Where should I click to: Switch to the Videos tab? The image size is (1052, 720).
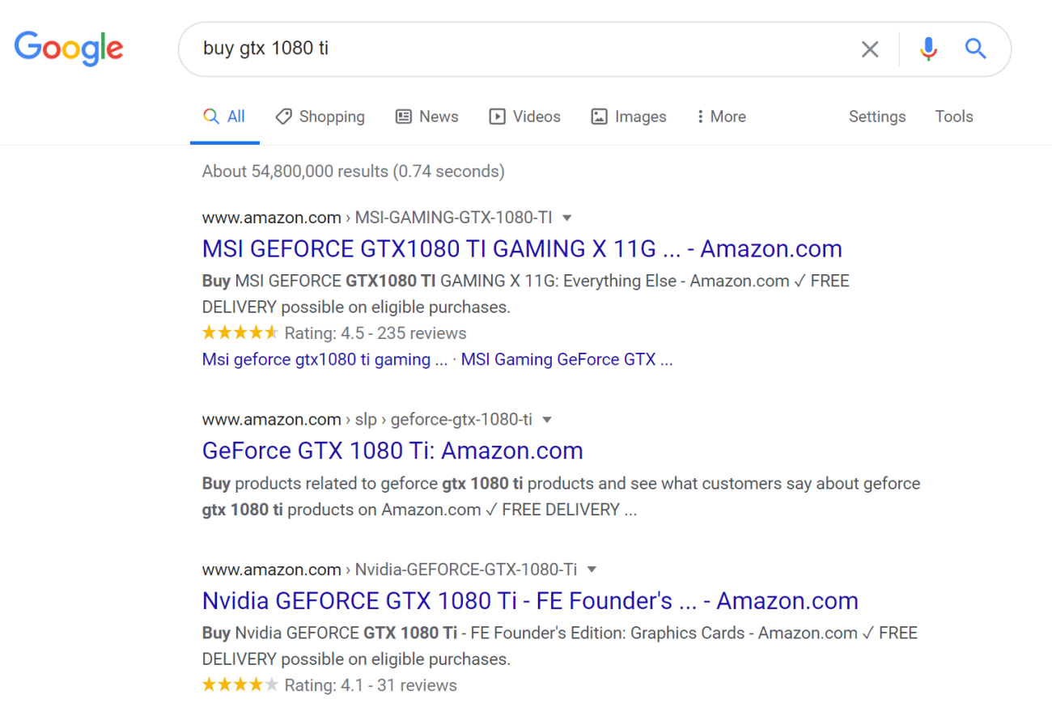pos(524,116)
